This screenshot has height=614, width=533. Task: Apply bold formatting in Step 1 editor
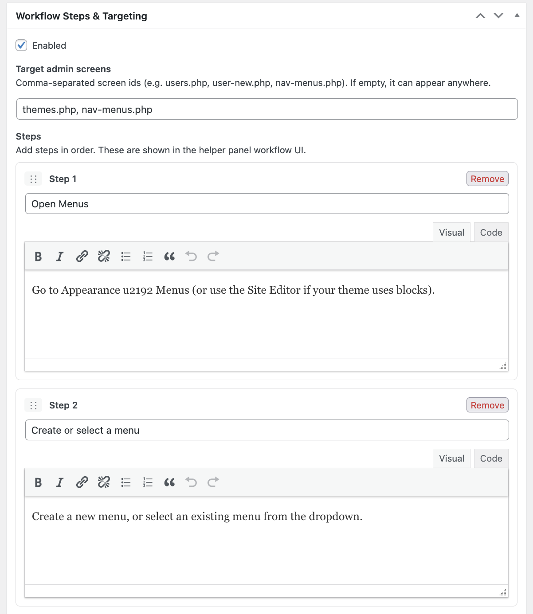(38, 256)
